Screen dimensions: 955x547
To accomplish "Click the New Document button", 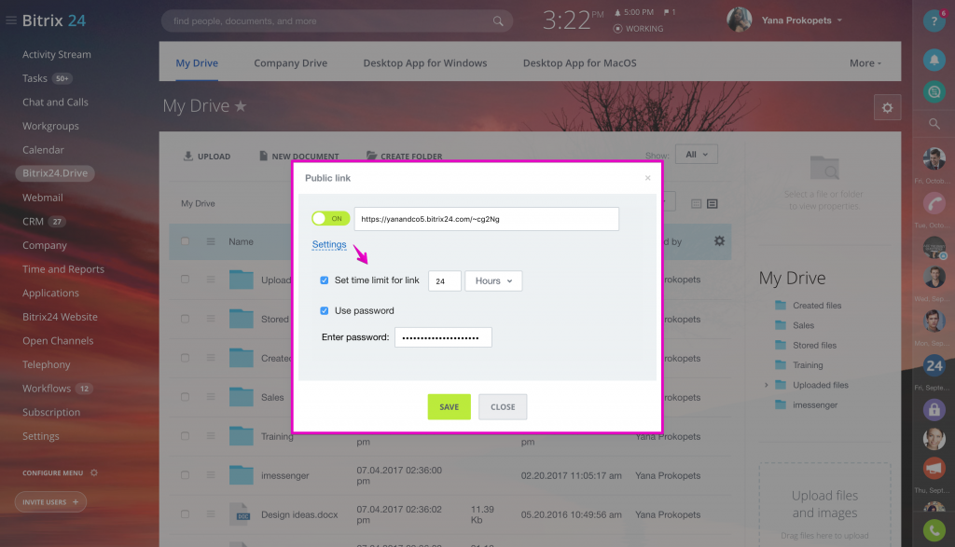I will [299, 157].
